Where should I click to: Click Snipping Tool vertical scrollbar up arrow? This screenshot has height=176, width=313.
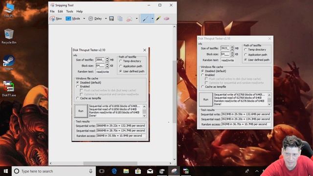pyautogui.click(x=174, y=26)
